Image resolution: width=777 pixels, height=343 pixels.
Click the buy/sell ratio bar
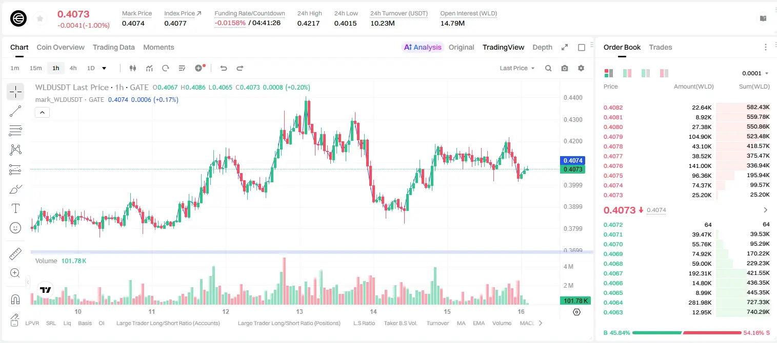point(687,333)
